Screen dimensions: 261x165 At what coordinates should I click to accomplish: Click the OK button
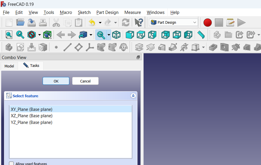(x=56, y=81)
